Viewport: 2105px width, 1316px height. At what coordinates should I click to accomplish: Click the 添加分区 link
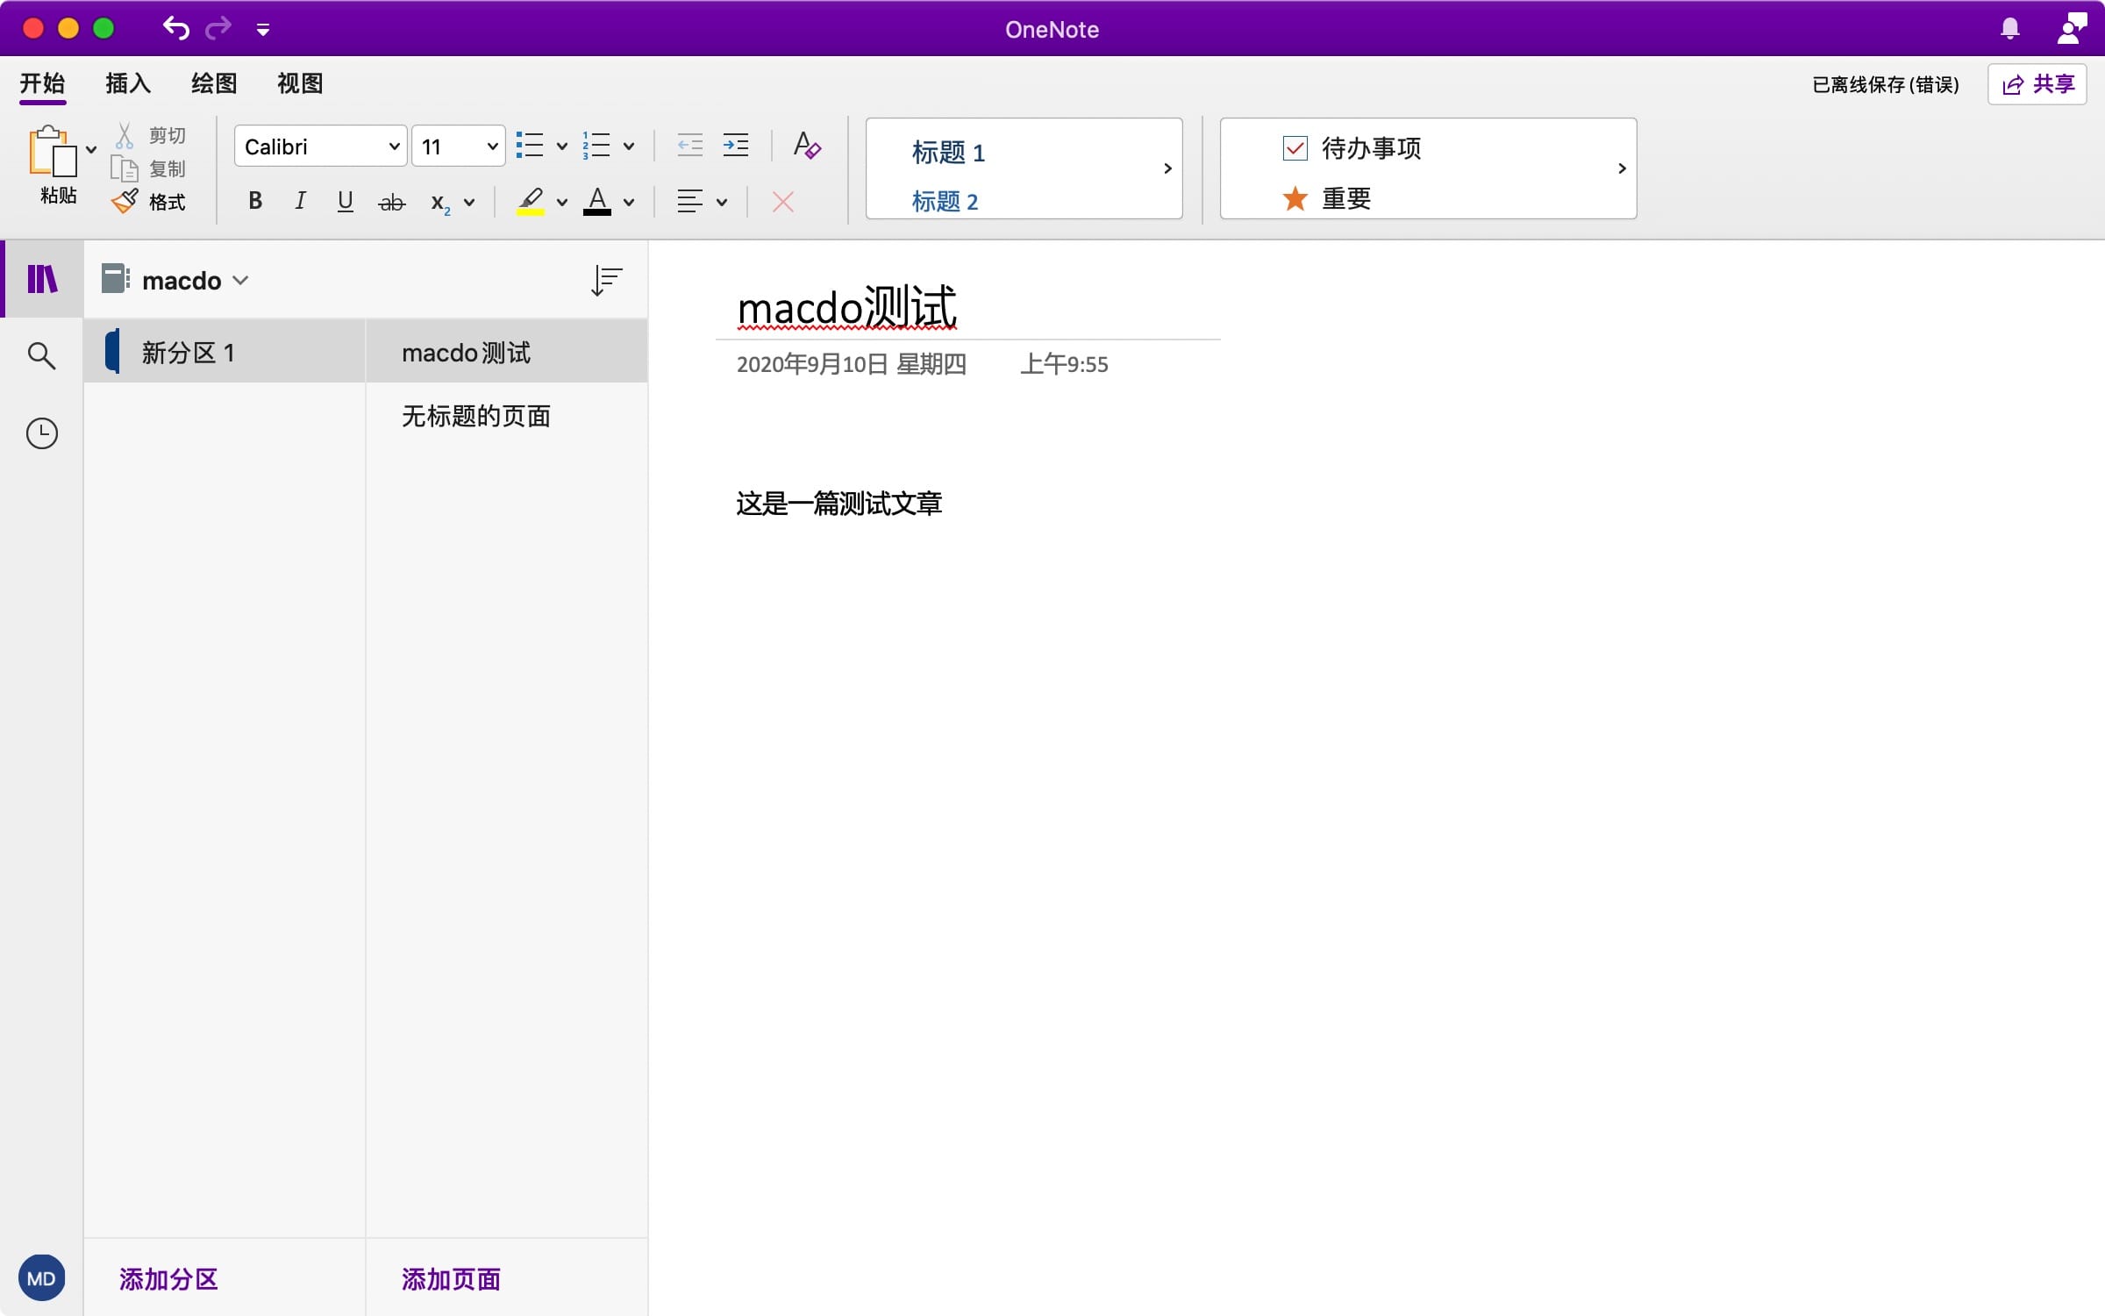(168, 1278)
